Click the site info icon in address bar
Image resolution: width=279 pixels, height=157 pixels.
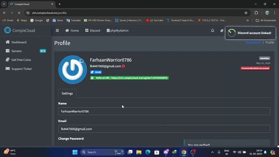point(28,13)
